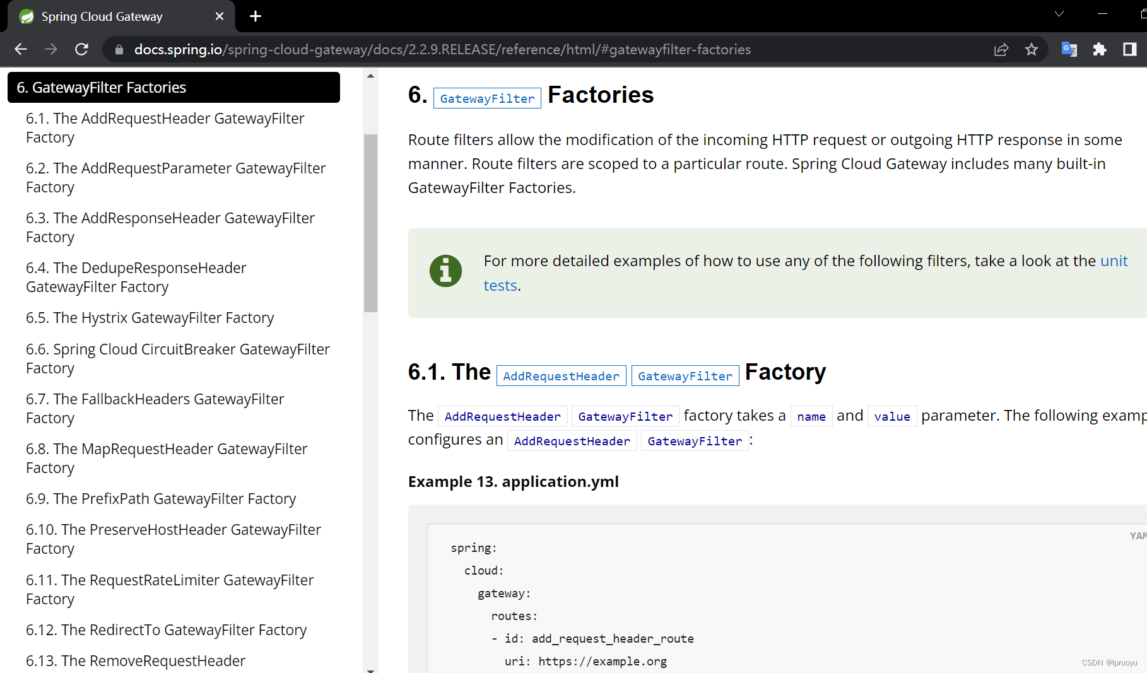Open the tab search chevron
Viewport: 1147px width, 673px height.
tap(1059, 14)
